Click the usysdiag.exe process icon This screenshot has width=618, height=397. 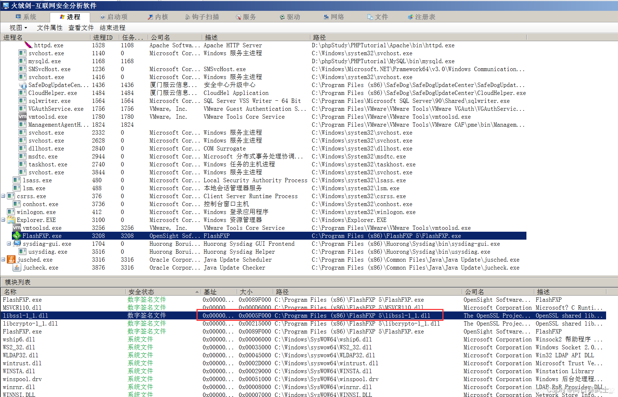pyautogui.click(x=22, y=252)
